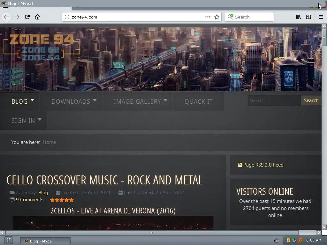The width and height of the screenshot is (327, 245).
Task: Show site information for zone94.com
Action: click(67, 17)
